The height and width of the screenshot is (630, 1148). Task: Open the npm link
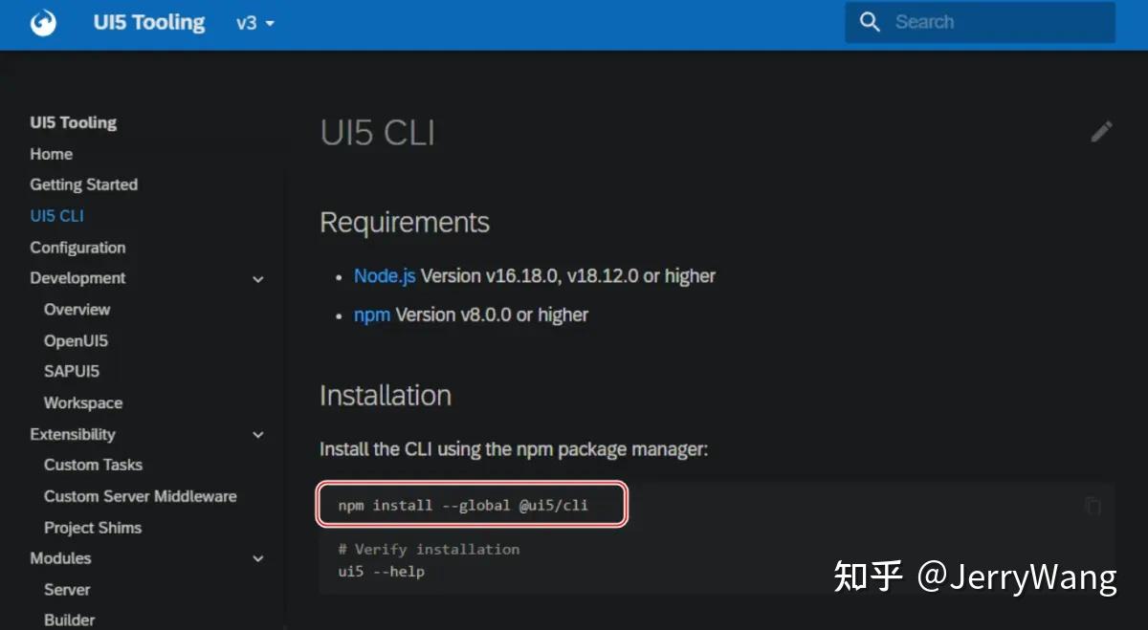click(x=372, y=314)
